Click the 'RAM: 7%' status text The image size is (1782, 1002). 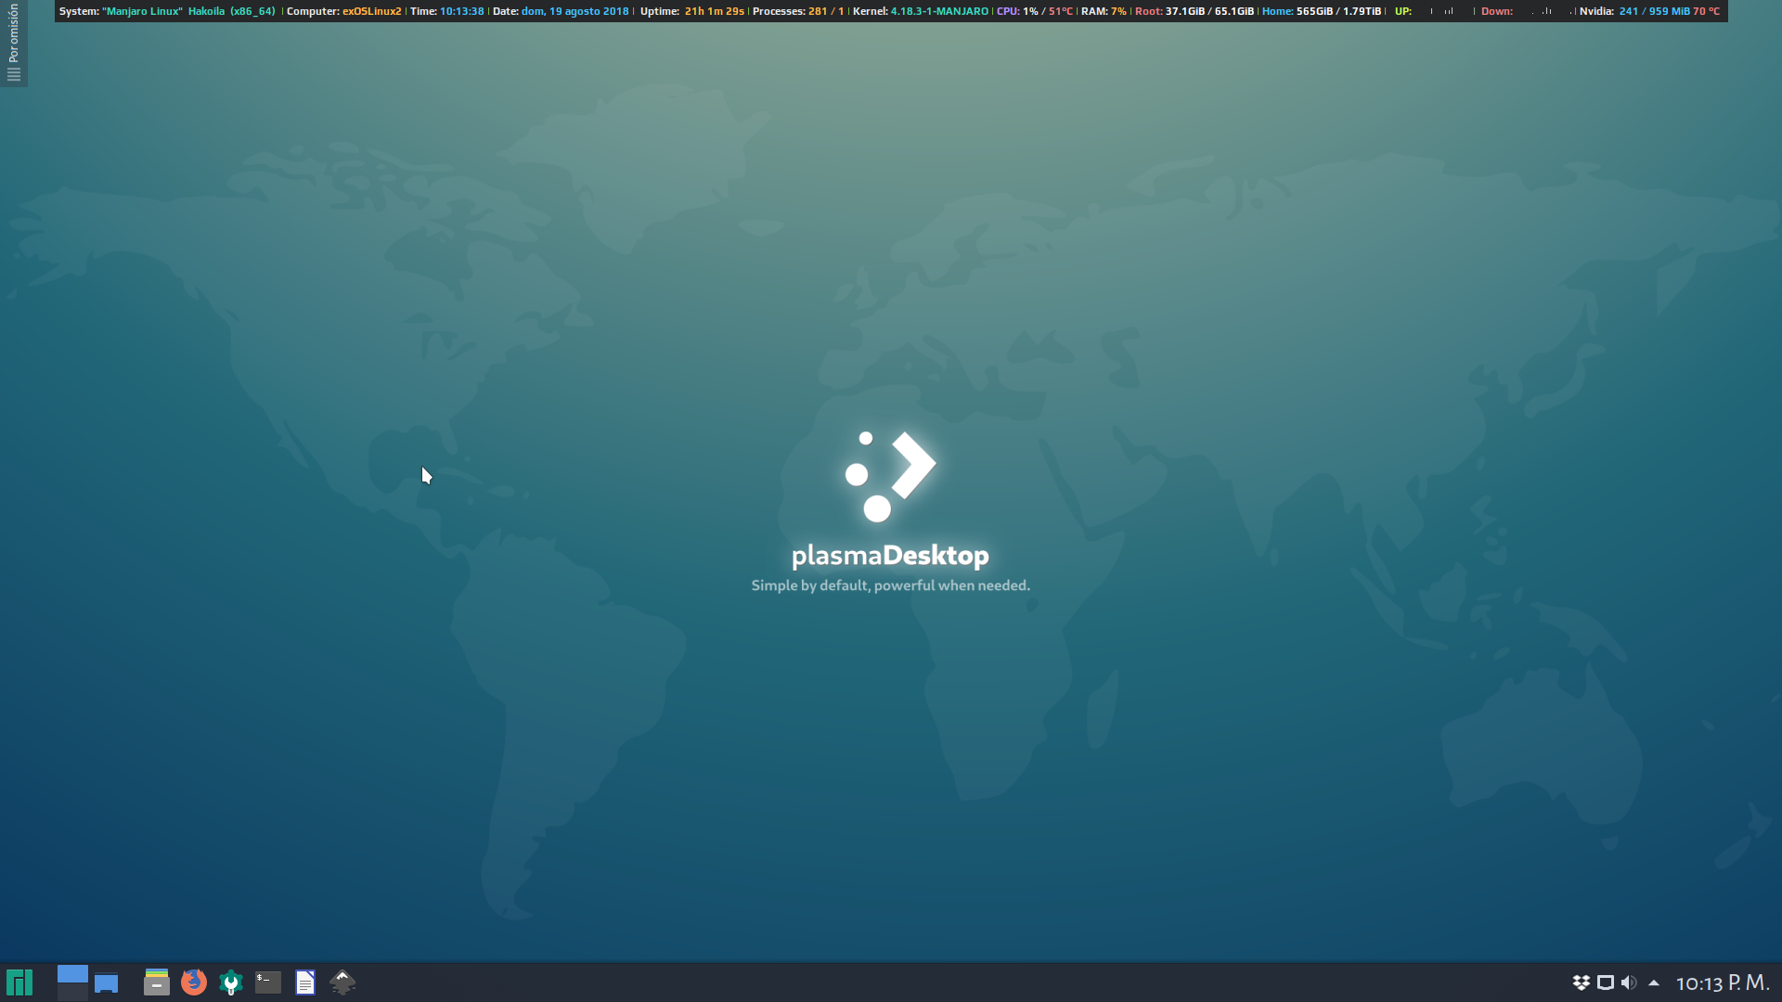[1104, 11]
